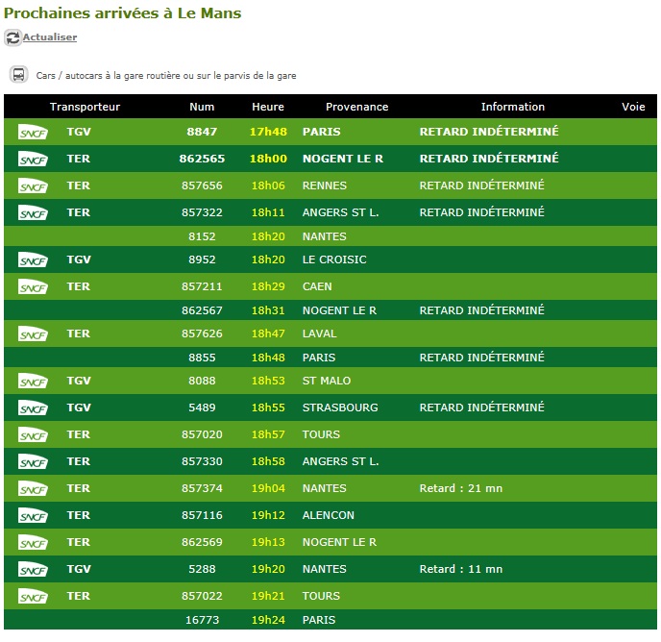
Task: Click the Heure column header
Action: [x=268, y=107]
